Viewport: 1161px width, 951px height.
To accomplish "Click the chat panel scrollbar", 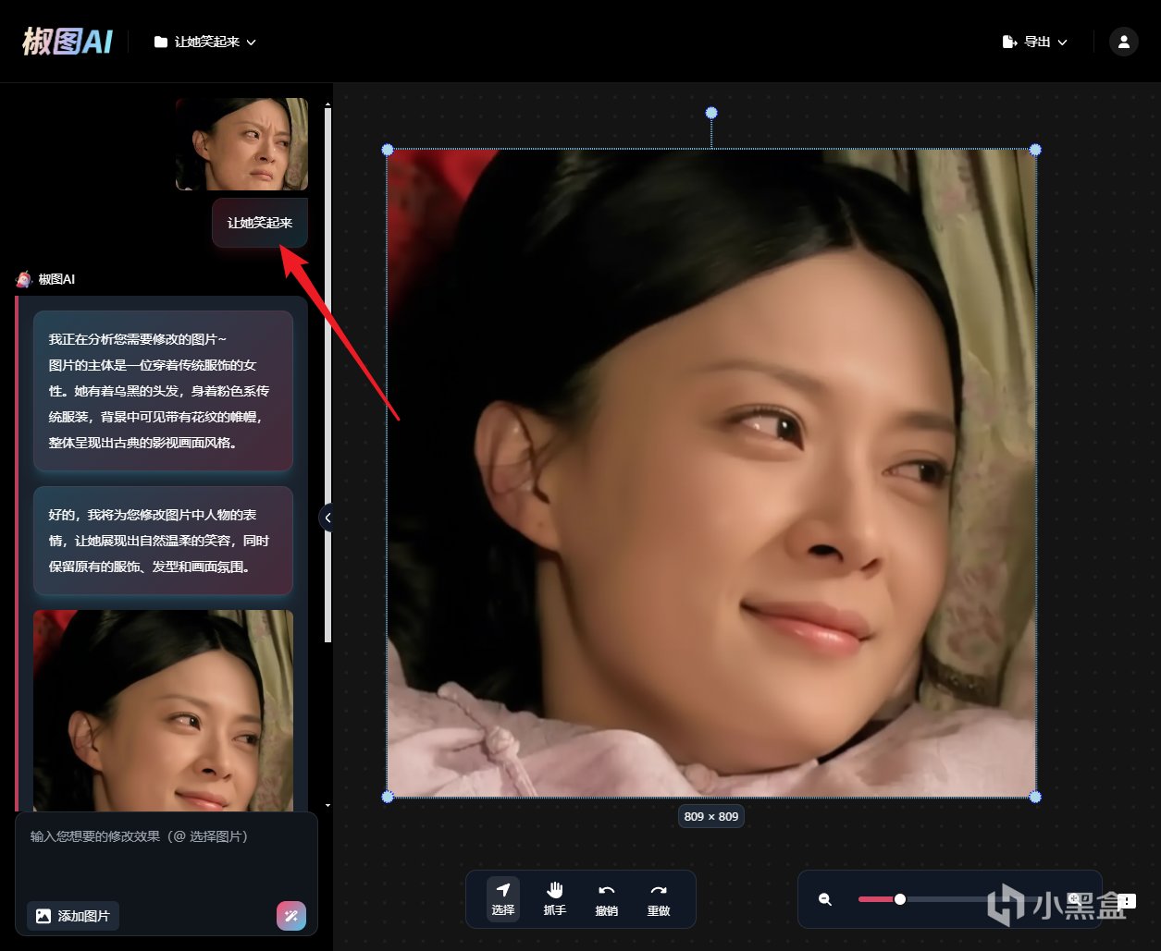I will (327, 374).
